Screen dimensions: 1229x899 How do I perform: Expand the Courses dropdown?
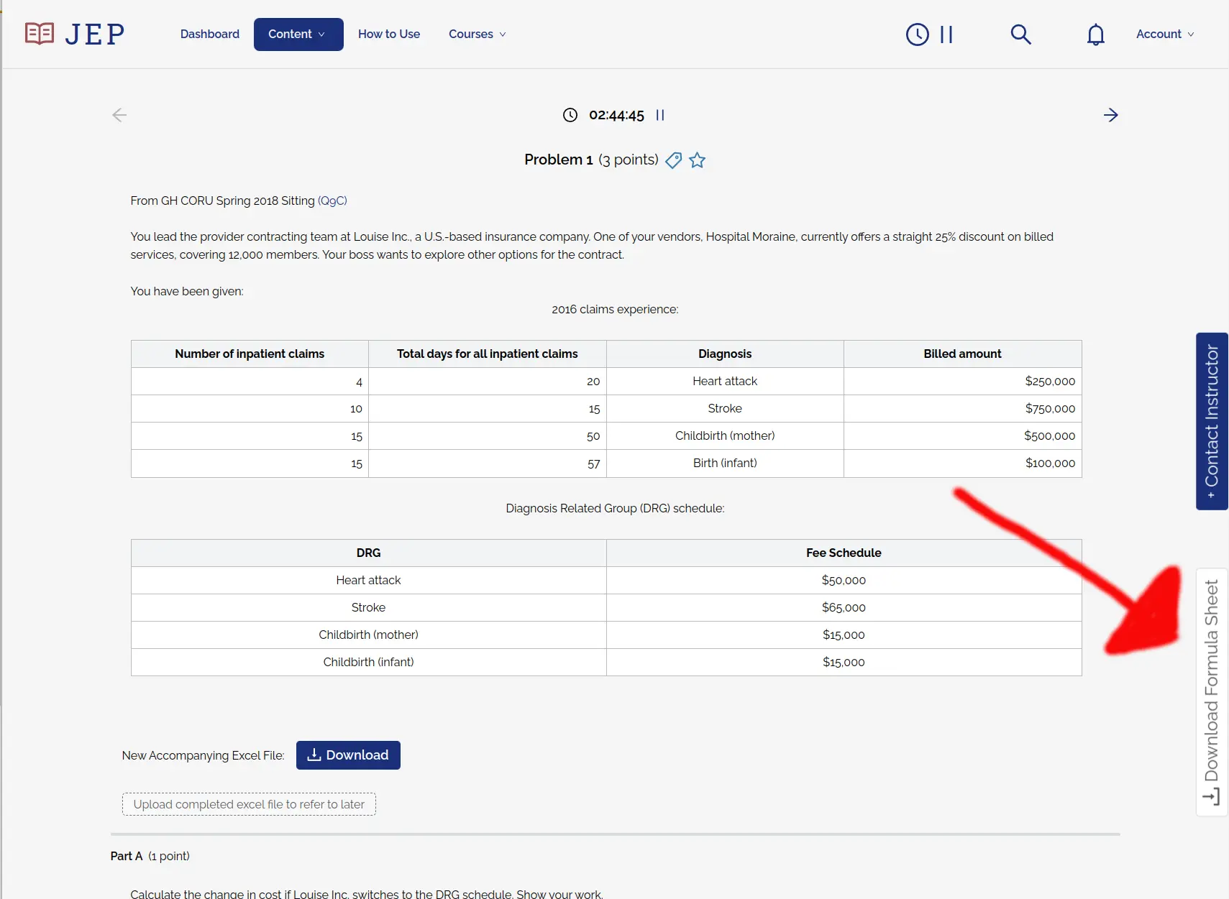click(477, 34)
